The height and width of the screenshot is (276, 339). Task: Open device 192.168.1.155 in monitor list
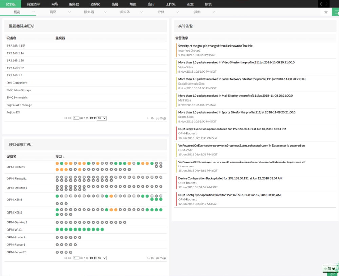[16, 46]
